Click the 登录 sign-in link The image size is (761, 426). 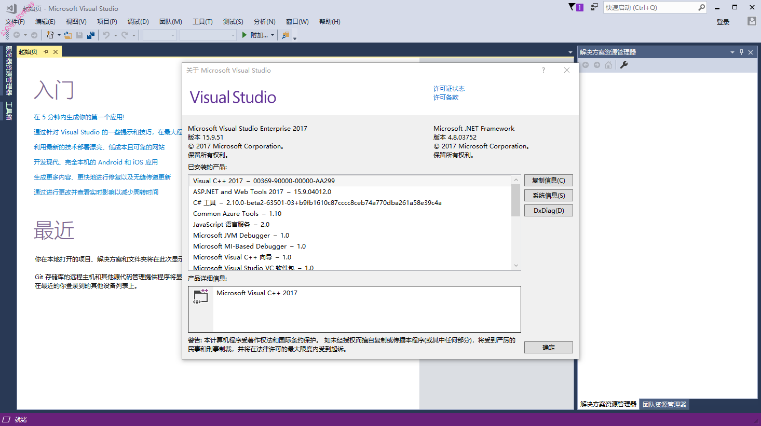[723, 22]
